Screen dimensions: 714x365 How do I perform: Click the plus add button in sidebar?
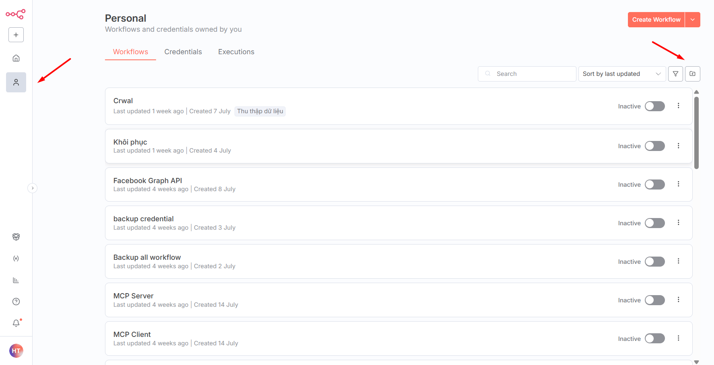click(16, 35)
